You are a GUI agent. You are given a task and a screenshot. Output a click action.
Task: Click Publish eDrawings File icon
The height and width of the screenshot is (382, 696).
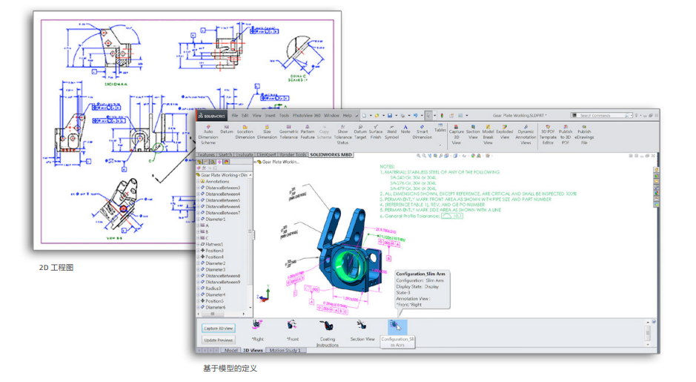click(584, 133)
